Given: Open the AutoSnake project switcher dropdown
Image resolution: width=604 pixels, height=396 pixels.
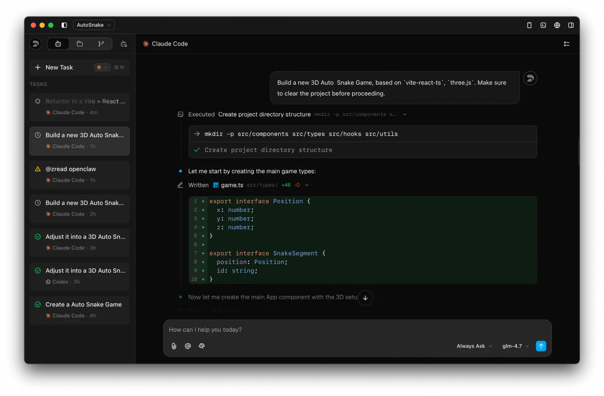Looking at the screenshot, I should 93,25.
